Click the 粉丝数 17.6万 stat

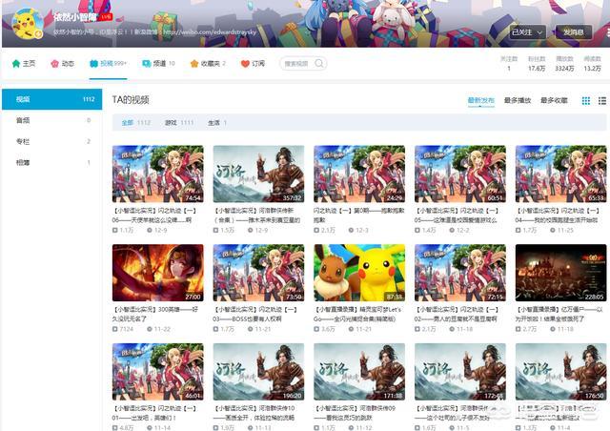tap(537, 64)
